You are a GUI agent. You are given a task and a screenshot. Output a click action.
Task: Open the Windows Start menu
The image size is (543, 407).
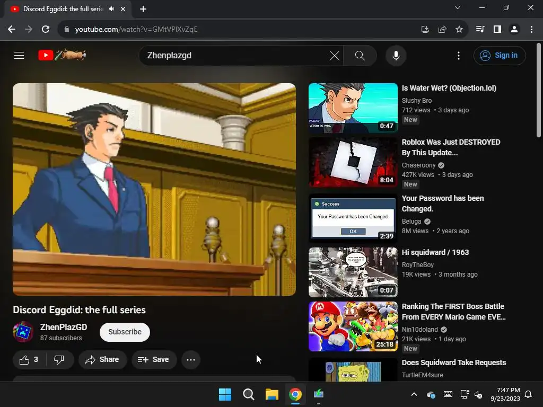coord(225,394)
